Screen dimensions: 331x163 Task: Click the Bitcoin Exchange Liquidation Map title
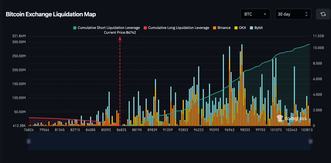point(51,14)
